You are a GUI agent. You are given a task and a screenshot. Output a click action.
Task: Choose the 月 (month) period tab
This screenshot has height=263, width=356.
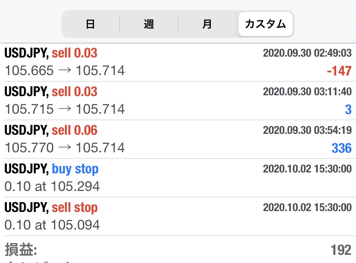click(207, 24)
